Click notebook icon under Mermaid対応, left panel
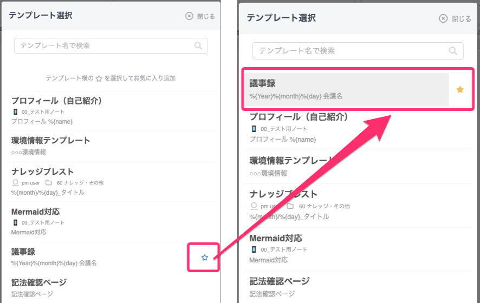Viewport: 480px width, 303px height. [15, 222]
